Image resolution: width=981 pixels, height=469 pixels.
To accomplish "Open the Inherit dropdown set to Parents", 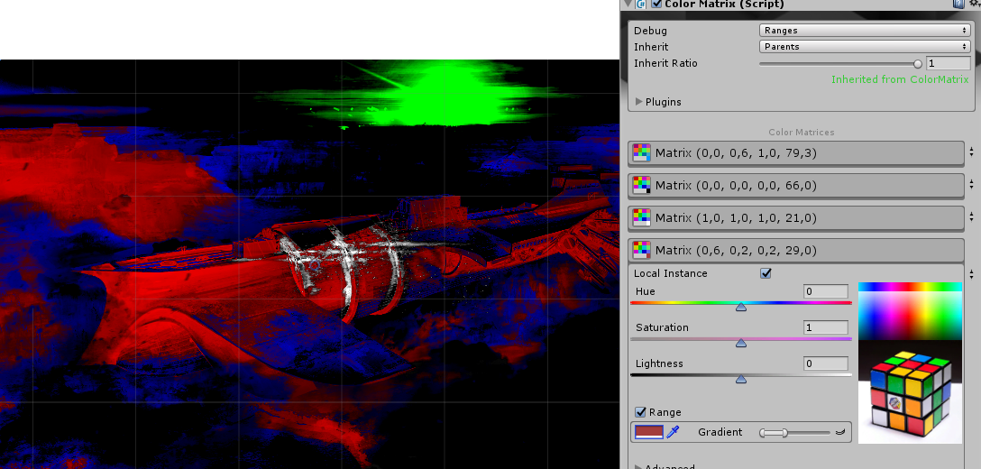I will [x=865, y=46].
